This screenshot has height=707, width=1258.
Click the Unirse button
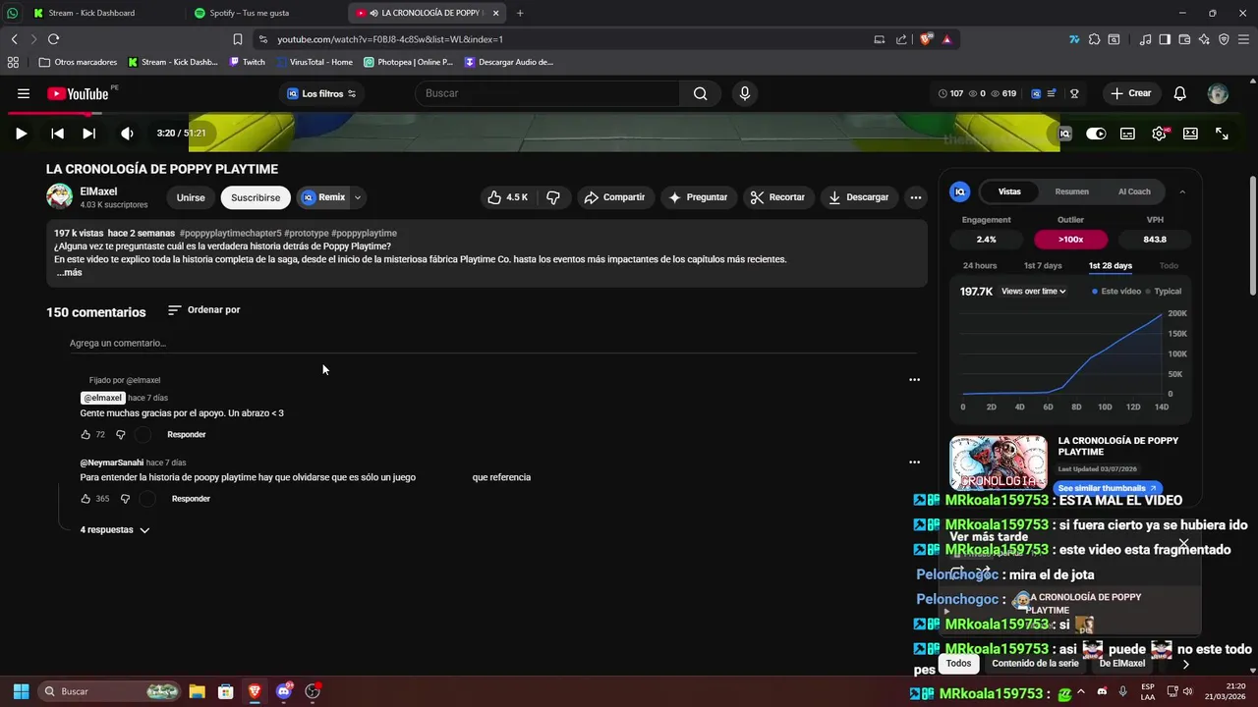click(191, 197)
